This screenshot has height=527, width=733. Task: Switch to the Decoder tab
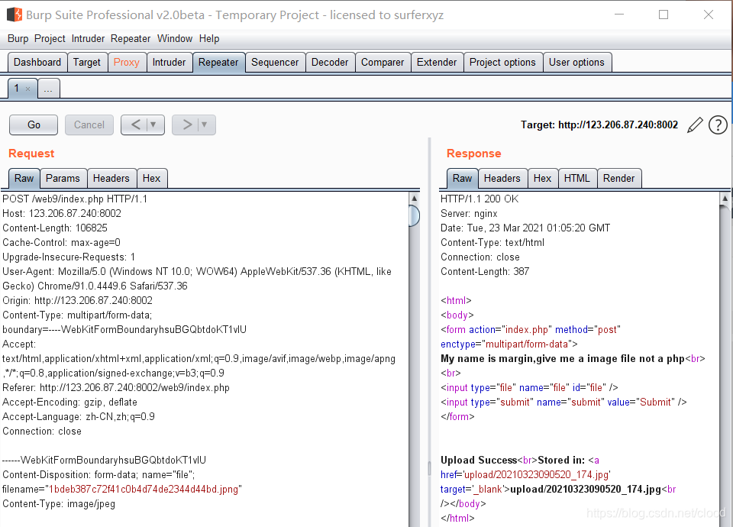coord(330,62)
